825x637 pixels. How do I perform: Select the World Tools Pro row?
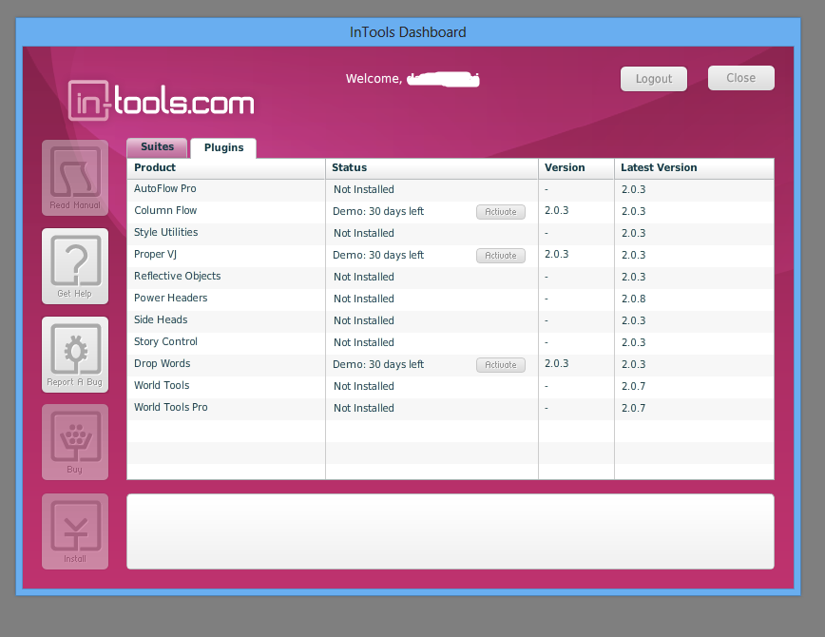[x=451, y=409]
